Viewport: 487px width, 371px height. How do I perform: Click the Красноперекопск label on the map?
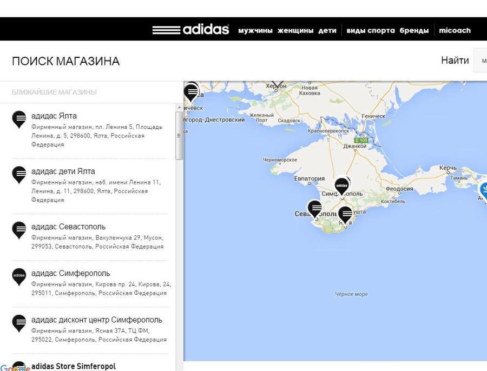[328, 131]
